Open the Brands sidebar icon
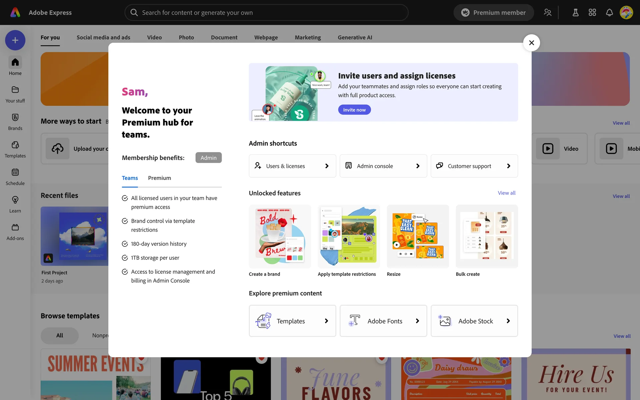Screen dimensions: 640x400 point(15,118)
